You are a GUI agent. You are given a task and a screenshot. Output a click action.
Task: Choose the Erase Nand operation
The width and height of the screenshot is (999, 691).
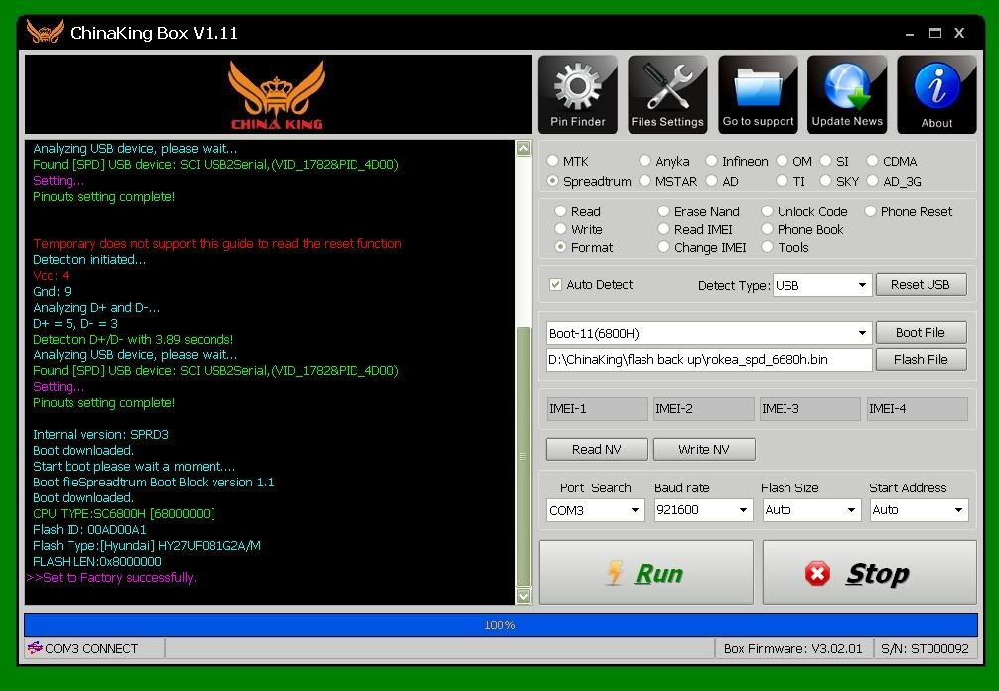[663, 210]
